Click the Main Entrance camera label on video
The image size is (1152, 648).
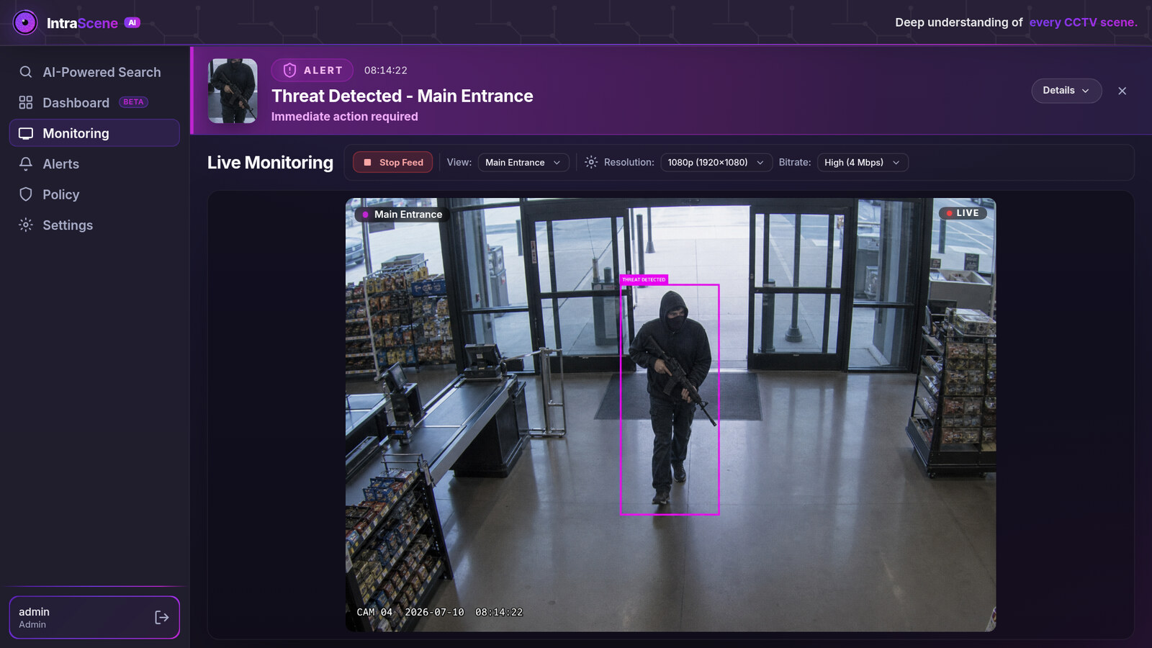pos(402,215)
